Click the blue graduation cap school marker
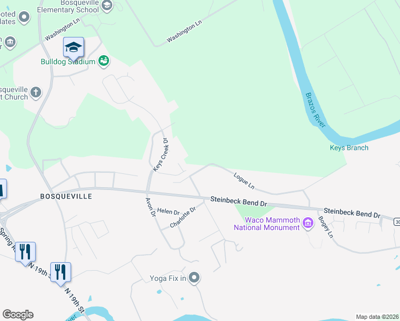 (x=73, y=49)
